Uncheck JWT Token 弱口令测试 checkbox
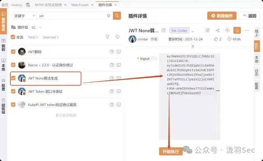The height and width of the screenshot is (161, 263). pos(13,91)
